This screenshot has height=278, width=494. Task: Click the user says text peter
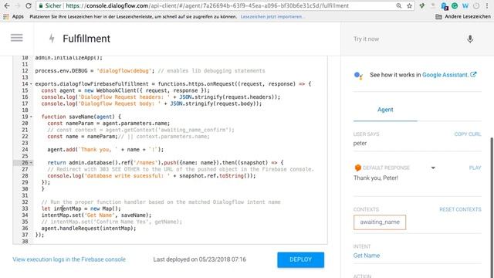click(360, 144)
